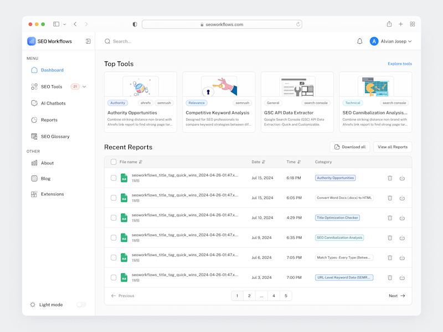Viewport: 443px width, 332px height.
Task: Click the privacy shield icon beside the address bar
Action: [135, 24]
